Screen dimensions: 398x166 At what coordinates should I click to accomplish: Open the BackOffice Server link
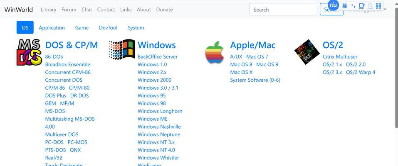coord(158,57)
